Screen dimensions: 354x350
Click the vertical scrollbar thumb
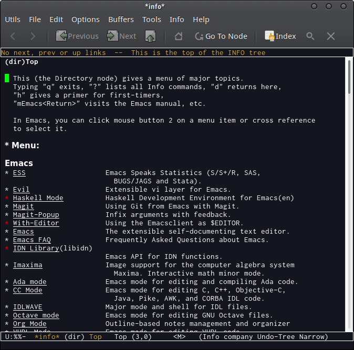(349, 77)
